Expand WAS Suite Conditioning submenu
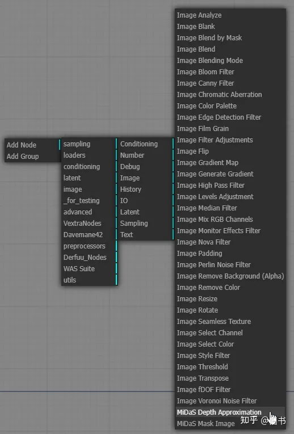 146,144
